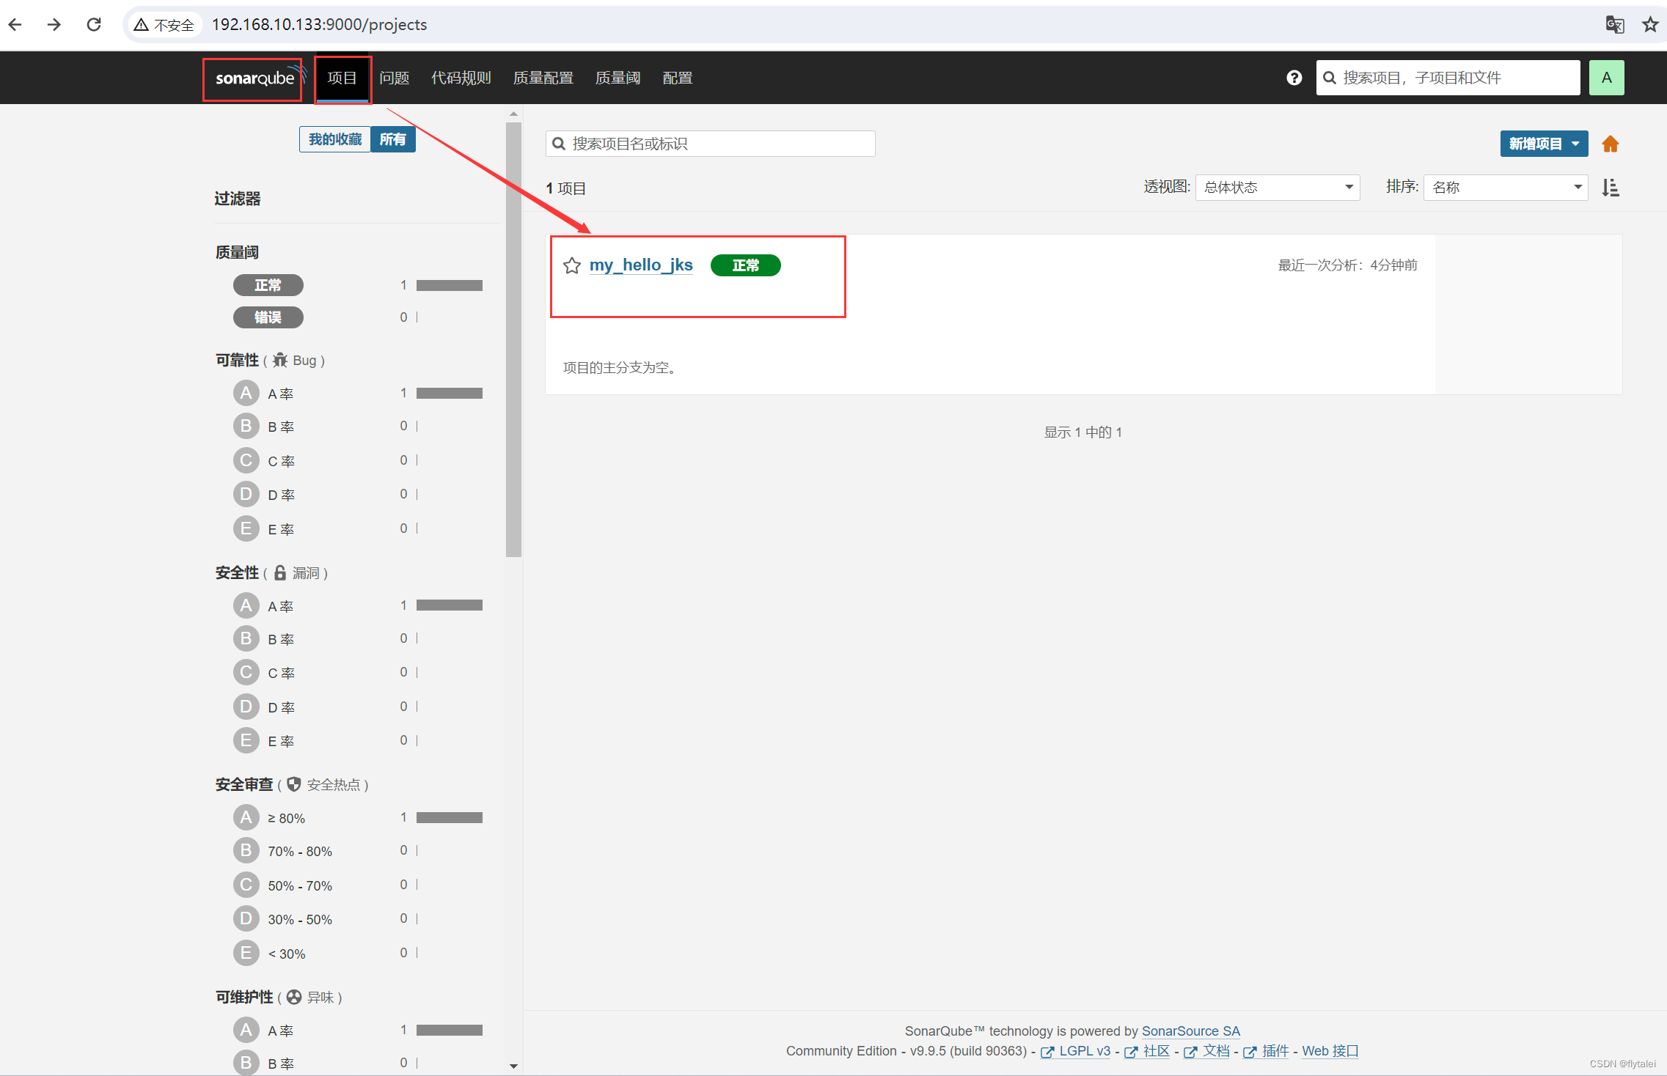Focus the global search 搜索项目,子项目和文件 field
This screenshot has height=1076, width=1667.
pyautogui.click(x=1448, y=78)
